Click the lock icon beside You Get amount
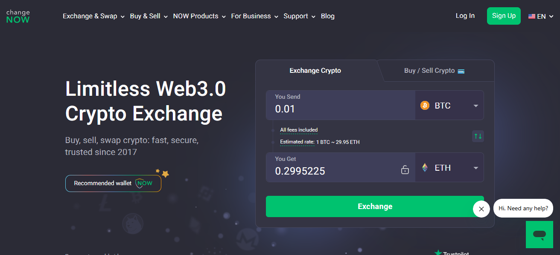 [405, 169]
